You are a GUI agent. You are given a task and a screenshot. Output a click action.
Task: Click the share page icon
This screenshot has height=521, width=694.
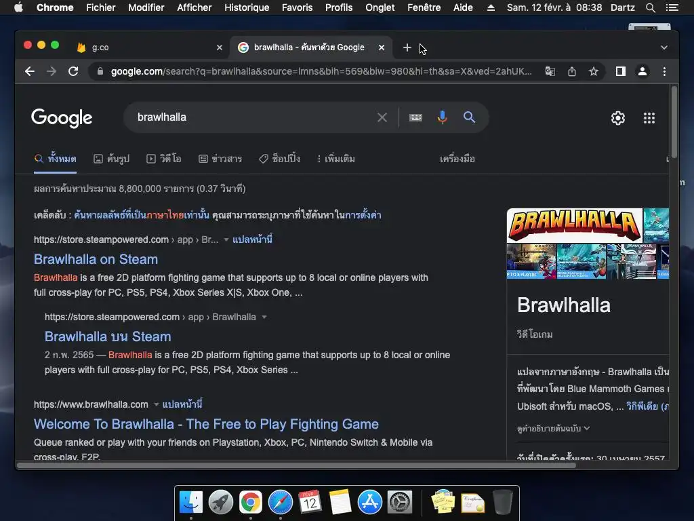click(572, 71)
